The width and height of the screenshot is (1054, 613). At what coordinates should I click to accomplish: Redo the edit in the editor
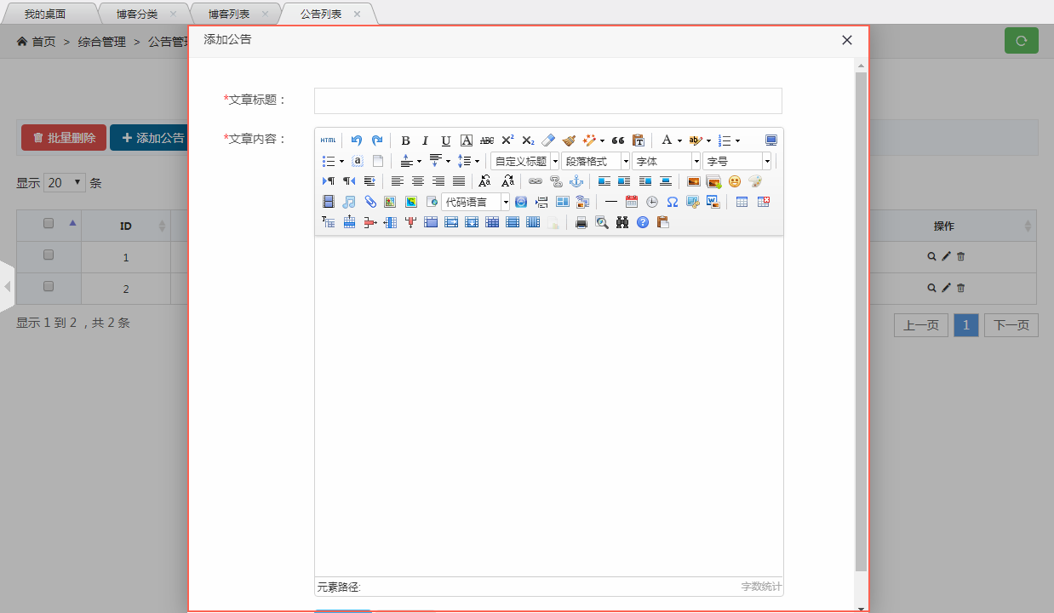click(377, 140)
